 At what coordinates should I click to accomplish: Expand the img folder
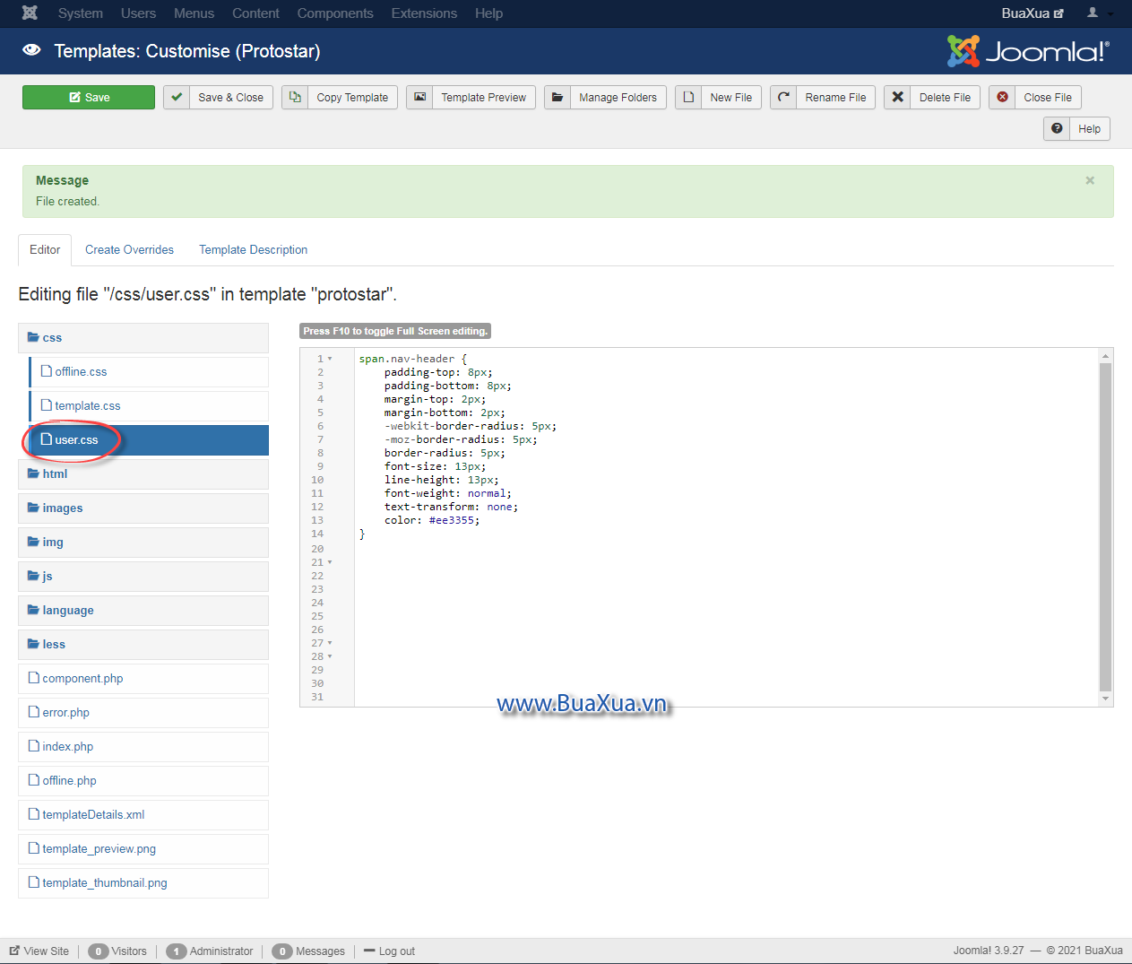(x=143, y=543)
